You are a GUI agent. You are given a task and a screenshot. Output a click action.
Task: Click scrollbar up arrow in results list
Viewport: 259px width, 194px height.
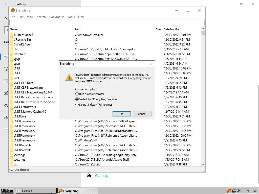pos(203,29)
